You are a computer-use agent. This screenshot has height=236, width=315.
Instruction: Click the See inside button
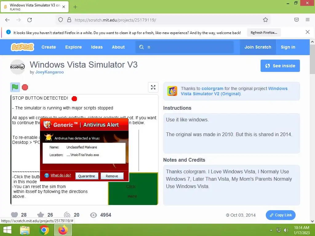click(280, 66)
